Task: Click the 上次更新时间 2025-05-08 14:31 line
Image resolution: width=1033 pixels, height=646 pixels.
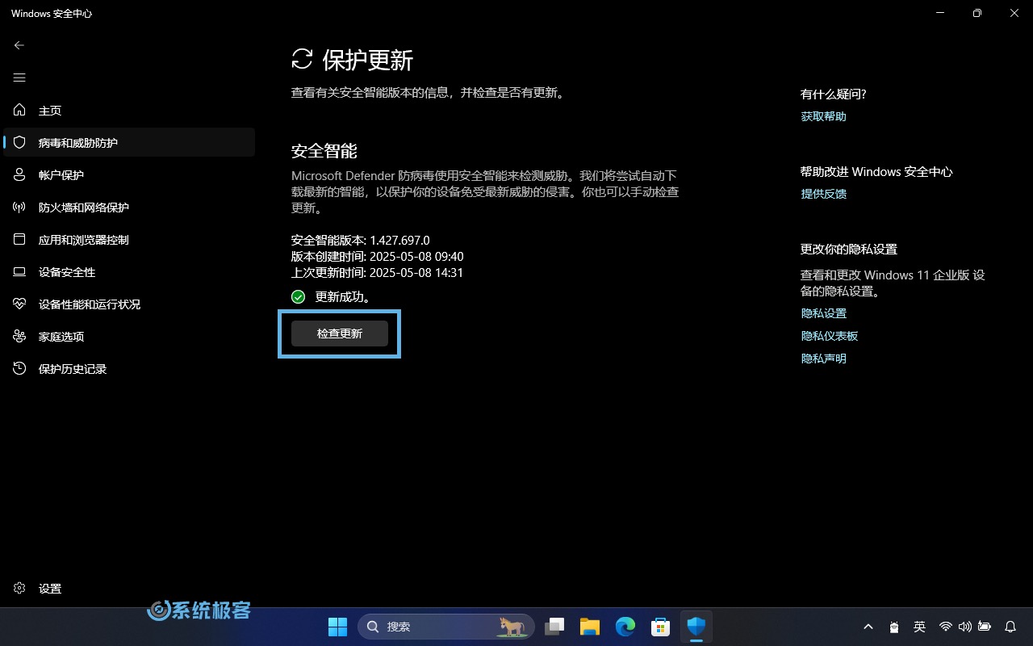Action: tap(378, 273)
